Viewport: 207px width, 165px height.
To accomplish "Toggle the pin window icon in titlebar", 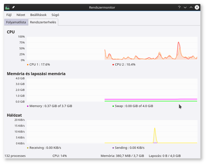I will point(13,7).
